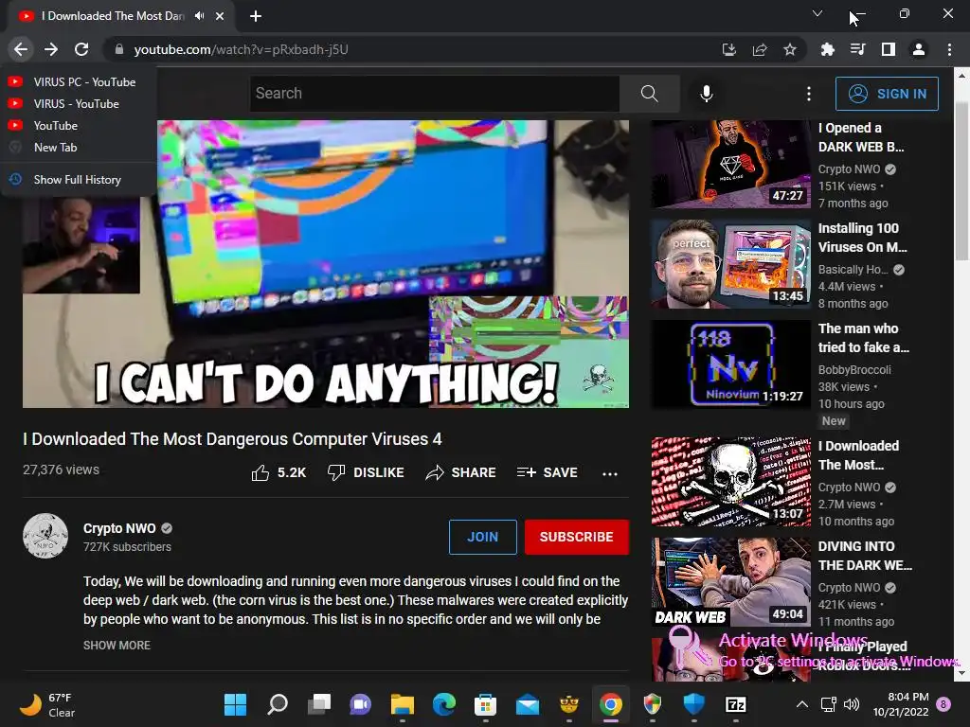Click the YouTube search input field

pos(434,94)
